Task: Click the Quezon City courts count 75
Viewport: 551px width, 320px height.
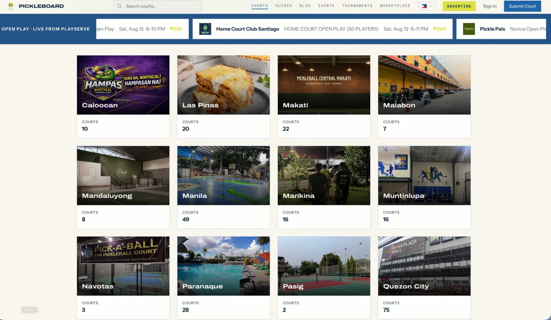Action: (386, 310)
